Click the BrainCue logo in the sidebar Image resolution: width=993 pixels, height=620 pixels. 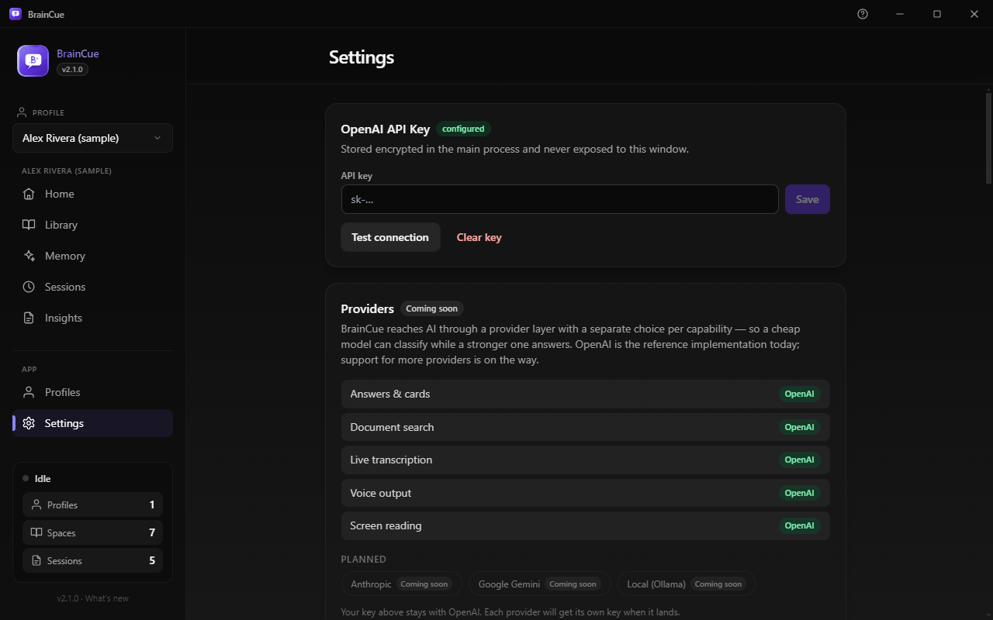33,61
